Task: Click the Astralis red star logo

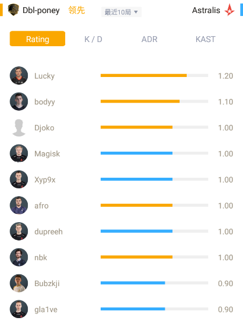Action: tap(229, 9)
